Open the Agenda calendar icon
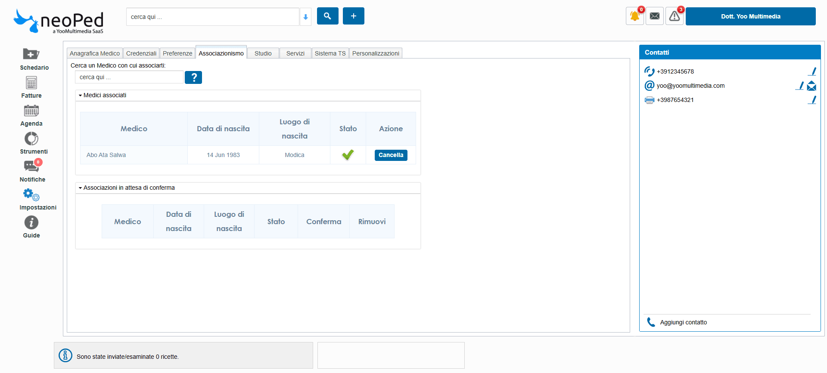827x373 pixels. coord(31,111)
